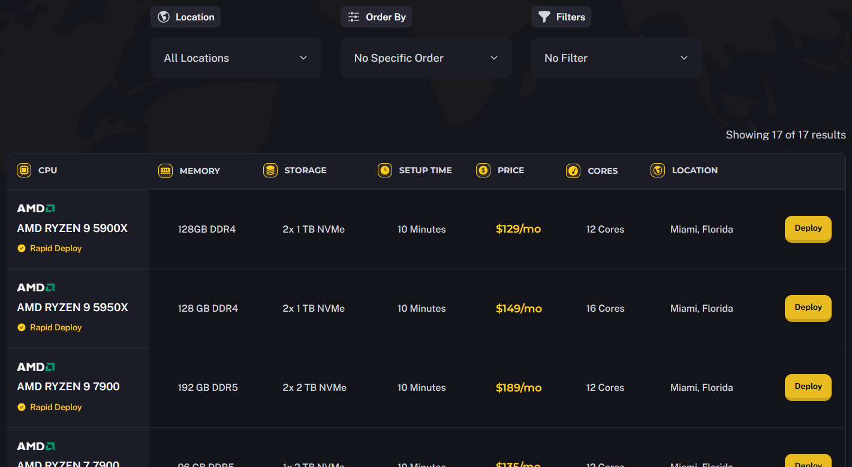The image size is (852, 467).
Task: Click Miami, Florida in the Ryzen 9 5950X row
Action: coord(702,308)
